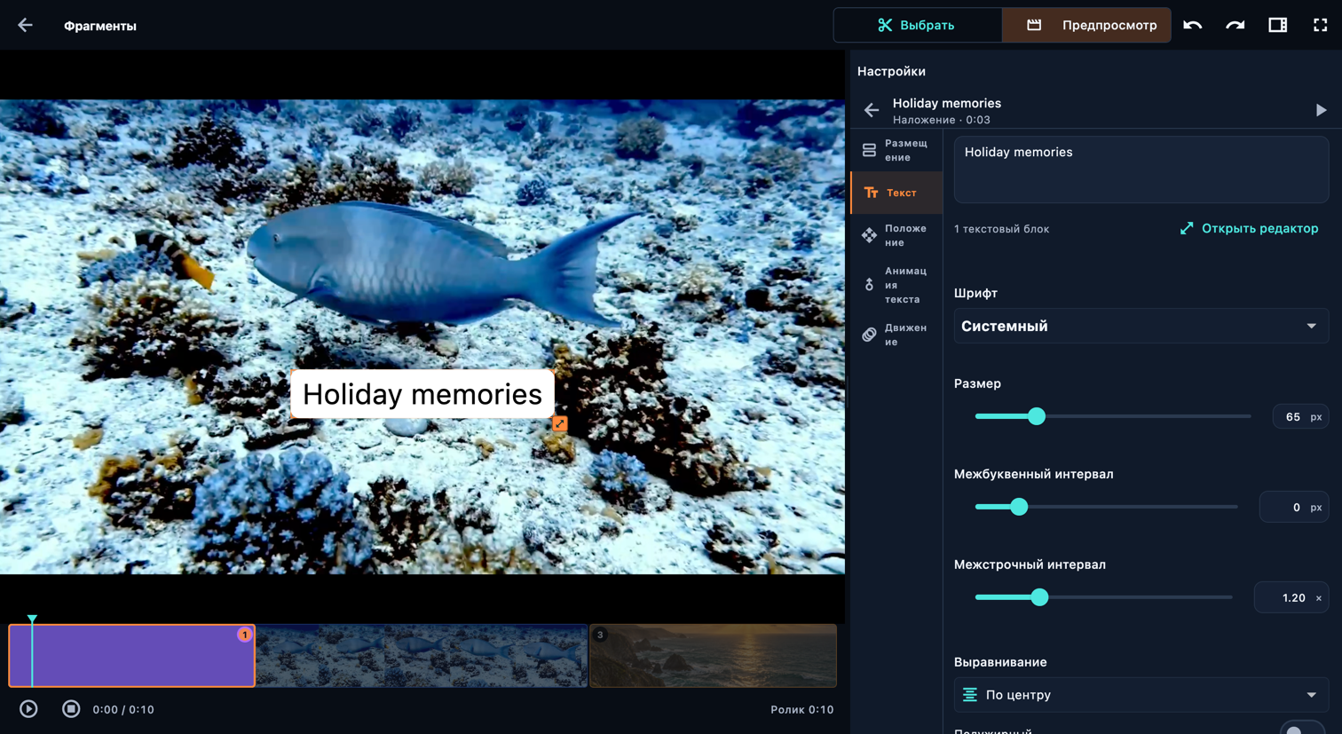The height and width of the screenshot is (734, 1342).
Task: Click the orange resize handle of text overlay
Action: coord(559,423)
